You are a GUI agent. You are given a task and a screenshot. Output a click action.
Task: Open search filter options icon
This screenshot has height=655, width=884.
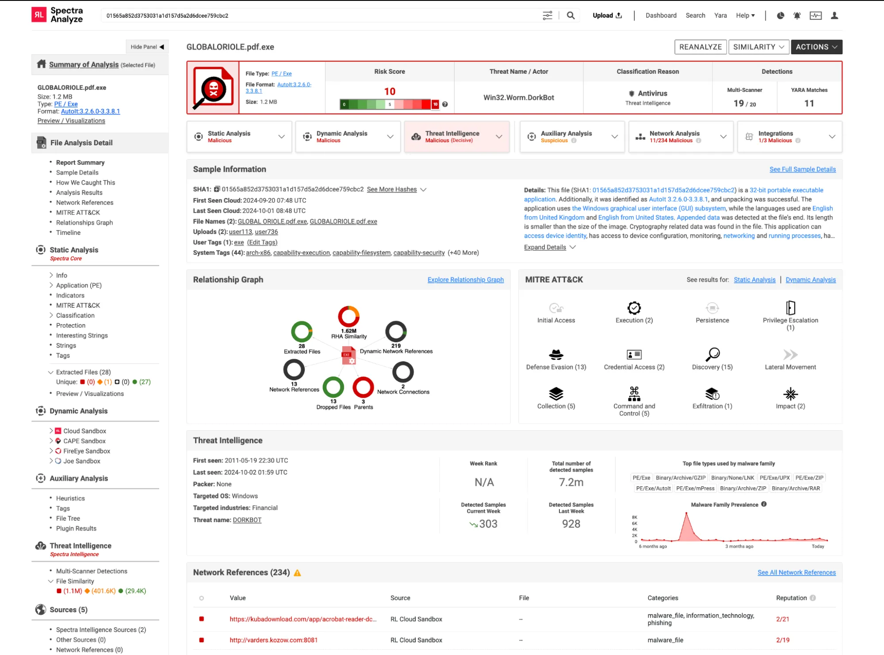547,15
